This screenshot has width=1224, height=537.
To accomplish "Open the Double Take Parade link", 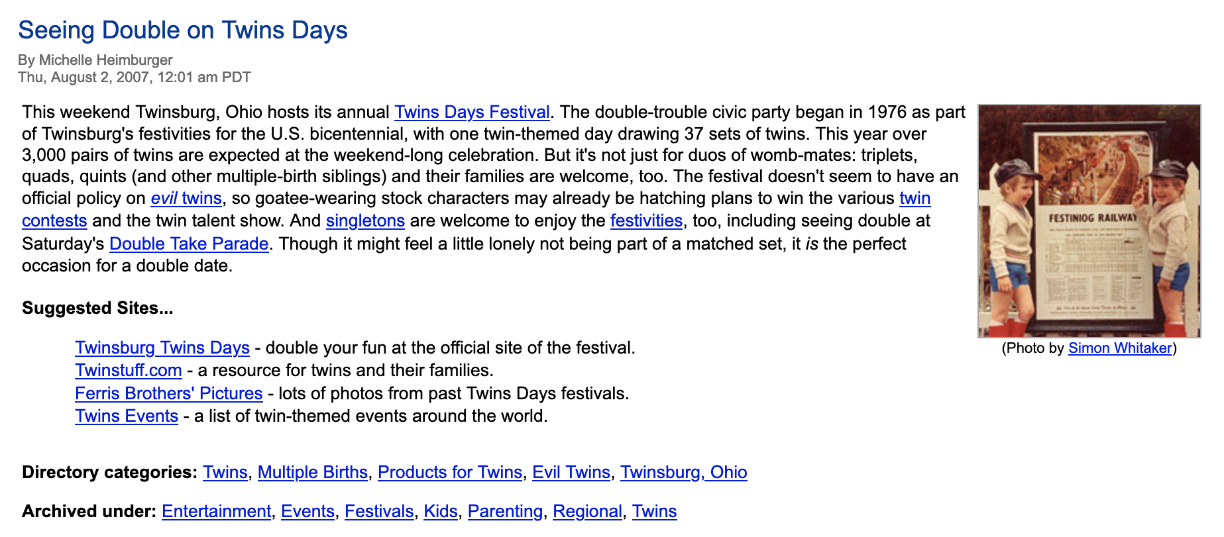I will coord(189,244).
